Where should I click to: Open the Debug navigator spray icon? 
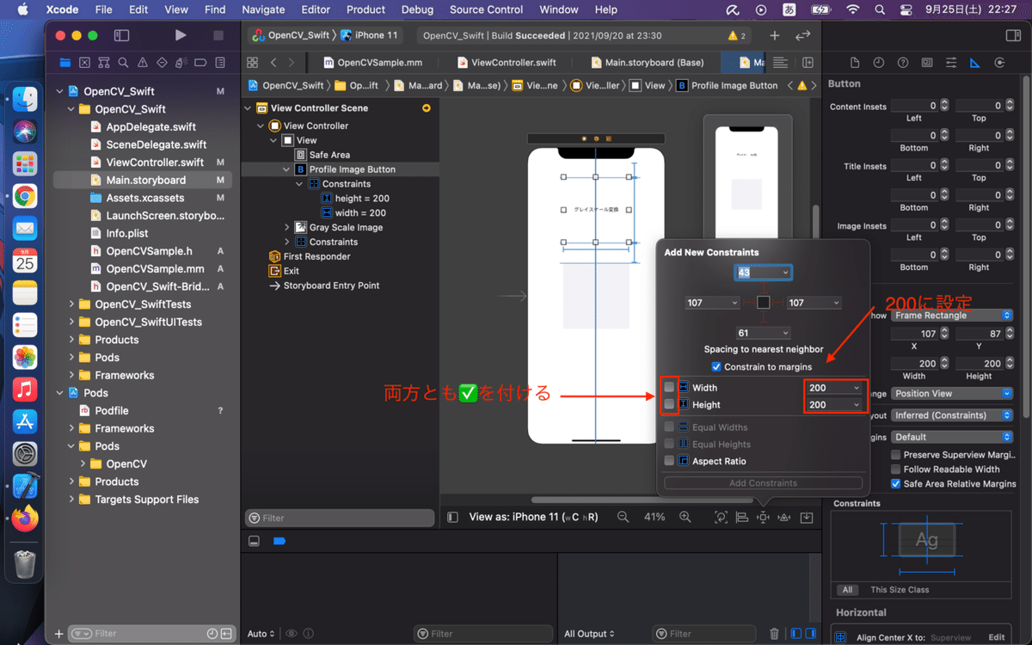pyautogui.click(x=182, y=63)
